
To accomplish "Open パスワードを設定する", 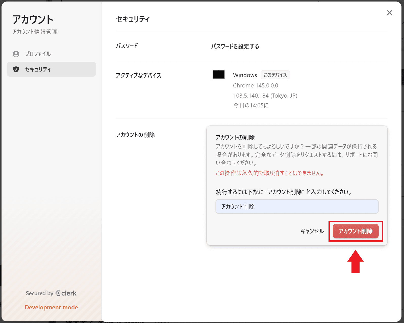I will 235,47.
